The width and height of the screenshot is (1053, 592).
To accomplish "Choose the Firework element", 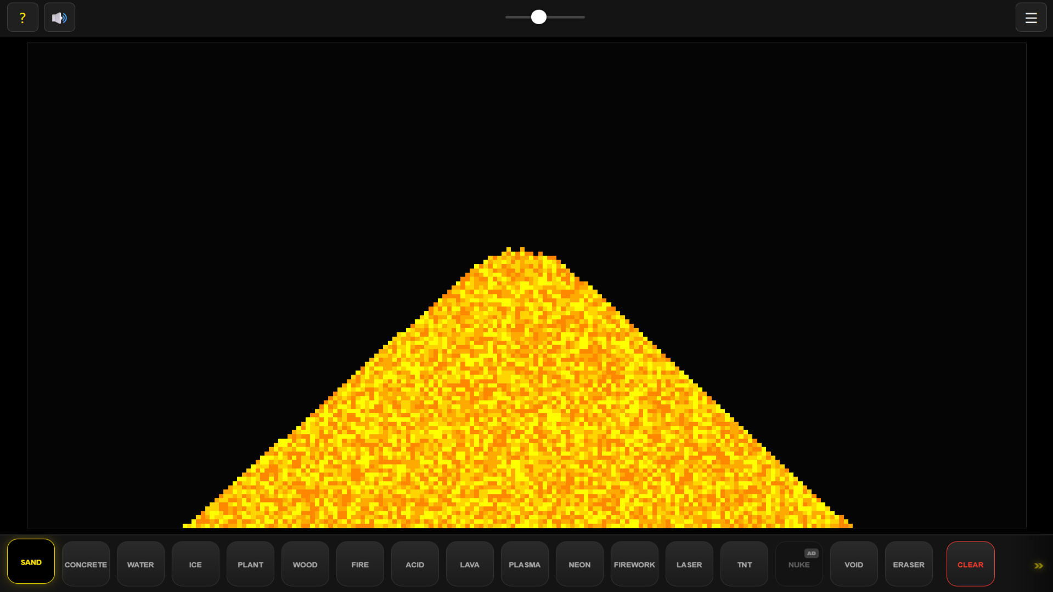I will point(634,564).
